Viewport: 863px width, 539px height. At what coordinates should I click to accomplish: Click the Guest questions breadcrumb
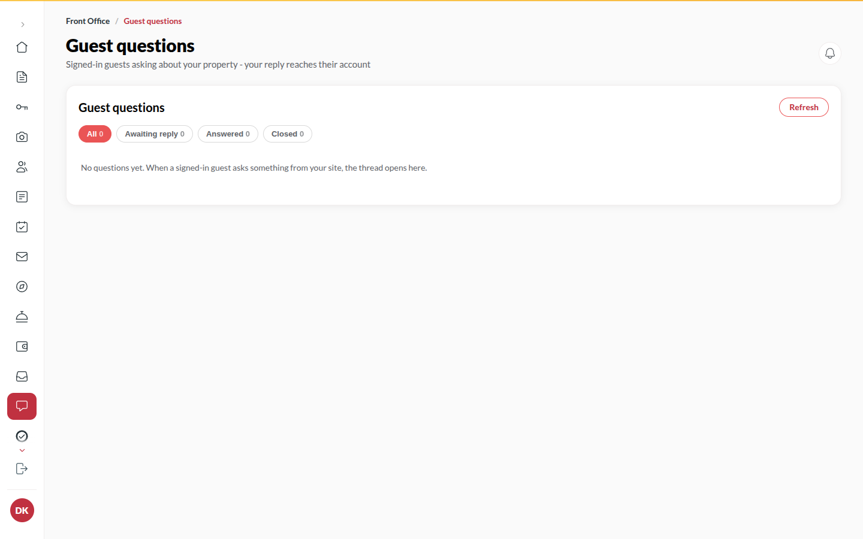[153, 21]
